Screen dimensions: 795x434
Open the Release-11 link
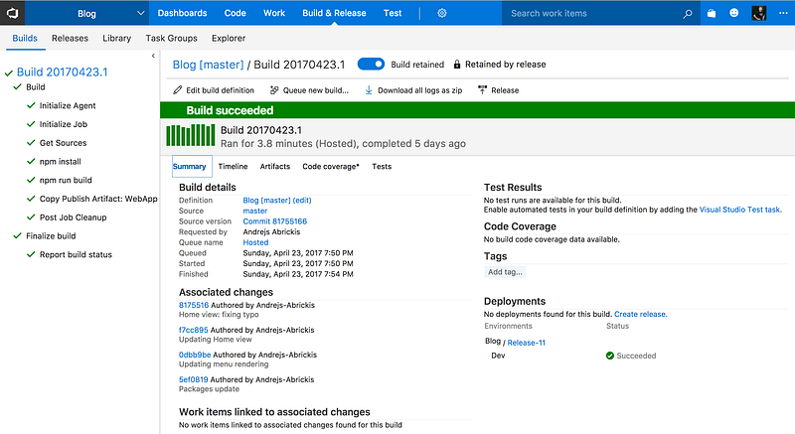pos(527,343)
